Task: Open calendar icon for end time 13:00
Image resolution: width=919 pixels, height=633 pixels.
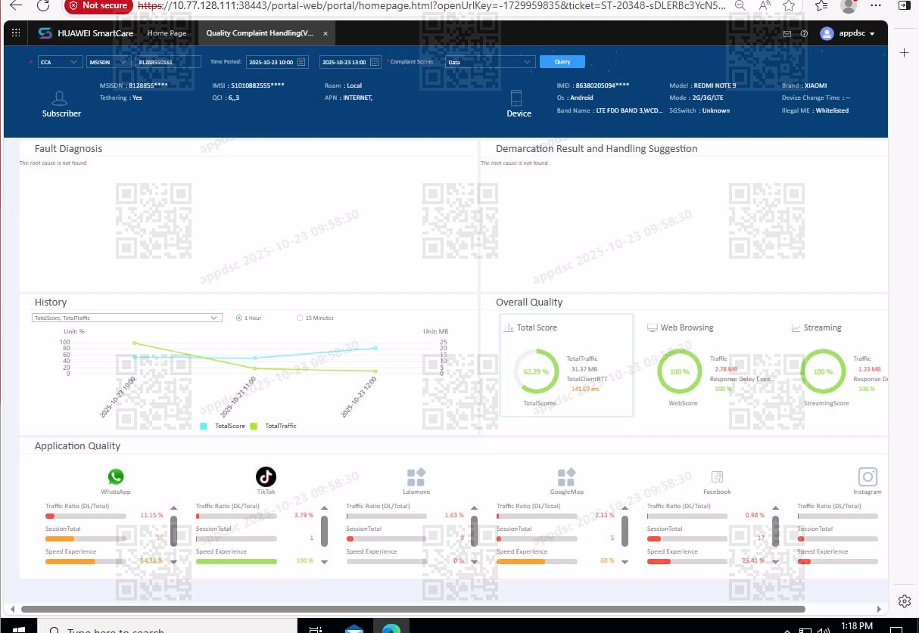Action: [375, 62]
